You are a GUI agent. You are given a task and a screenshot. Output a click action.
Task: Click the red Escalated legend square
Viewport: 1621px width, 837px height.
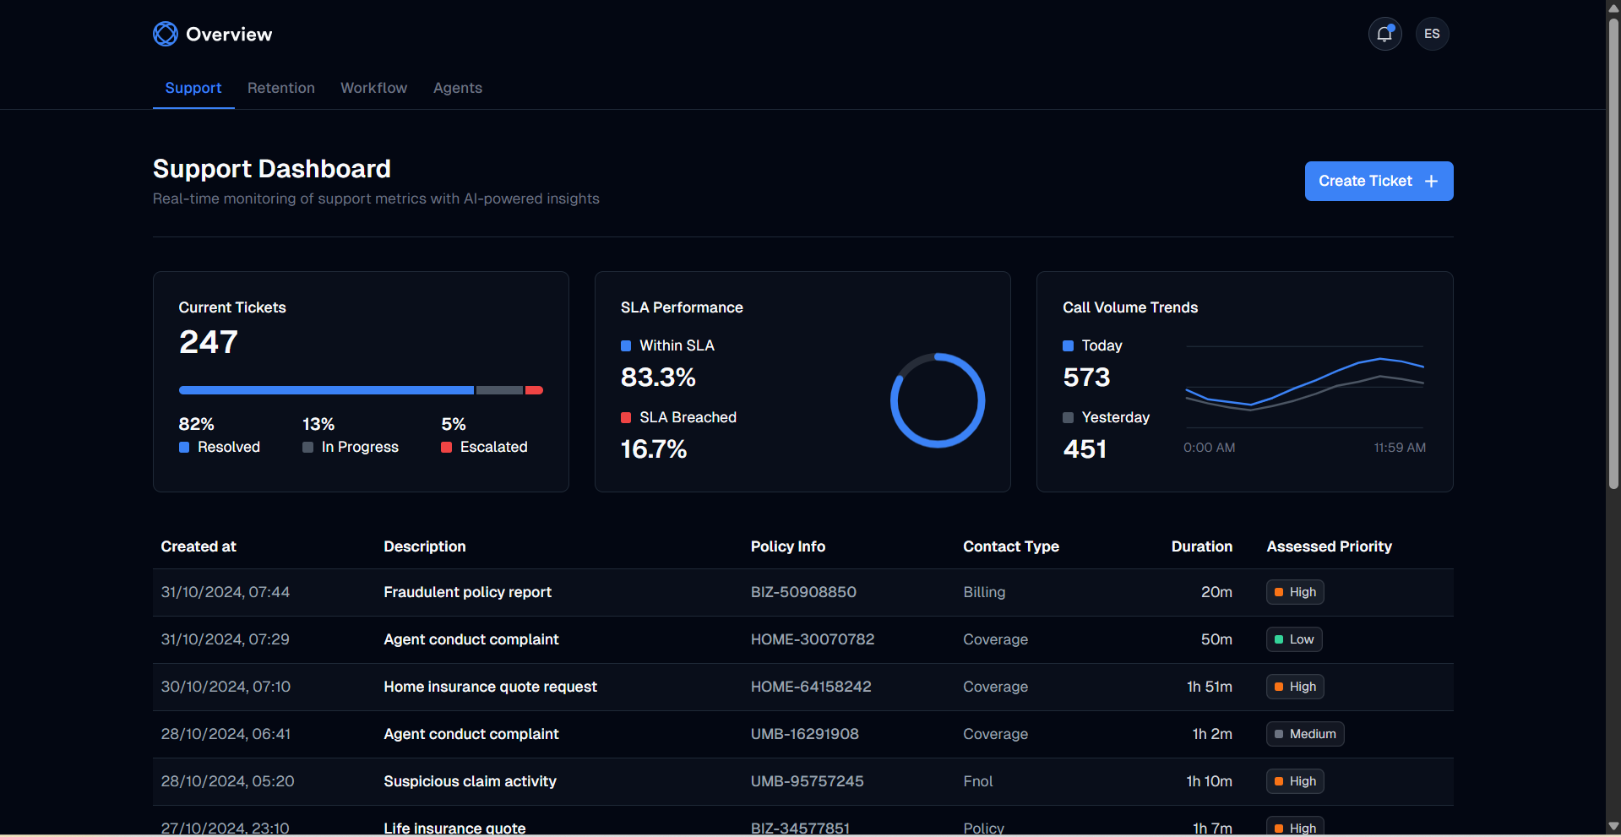pos(446,448)
